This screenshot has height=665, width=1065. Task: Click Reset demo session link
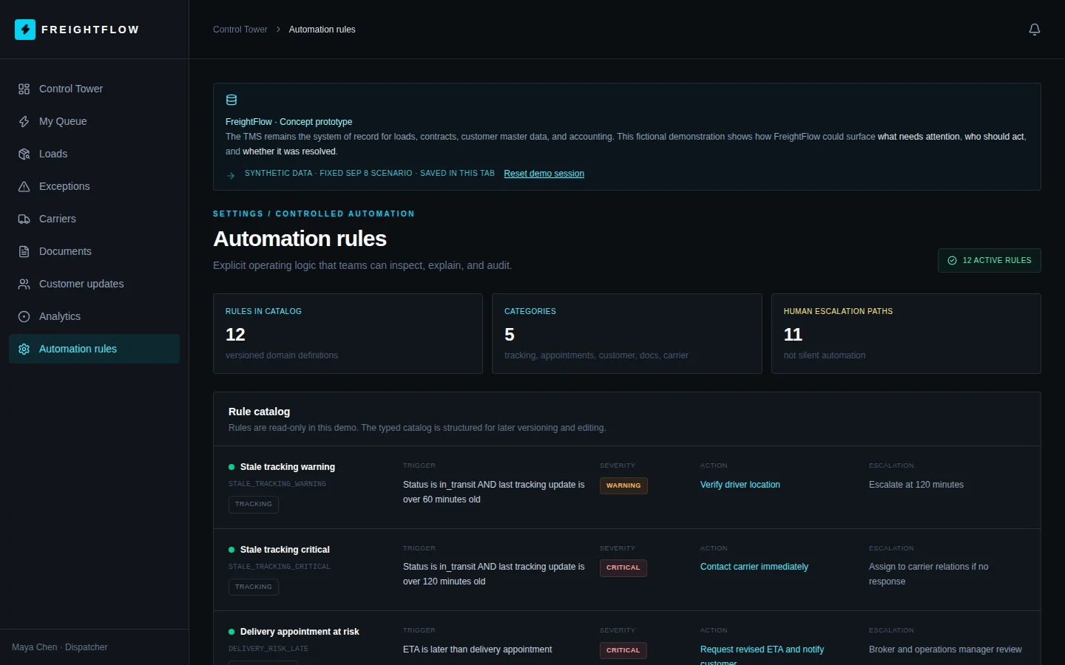pos(544,174)
